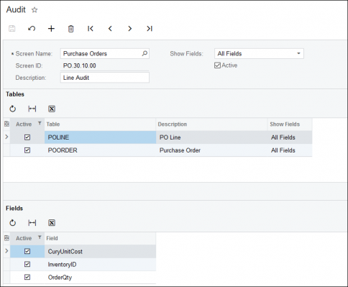Screen dimensions: 348x287
Task: Uncheck Active for CuryUnitCost field
Action: pos(27,251)
